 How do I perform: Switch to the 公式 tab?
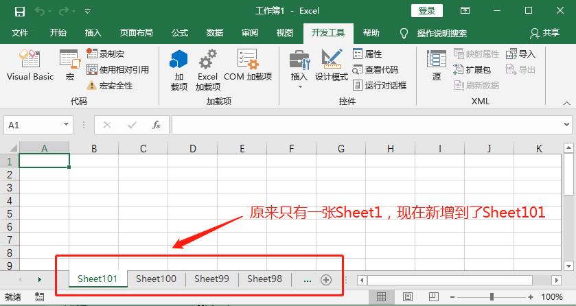[180, 33]
